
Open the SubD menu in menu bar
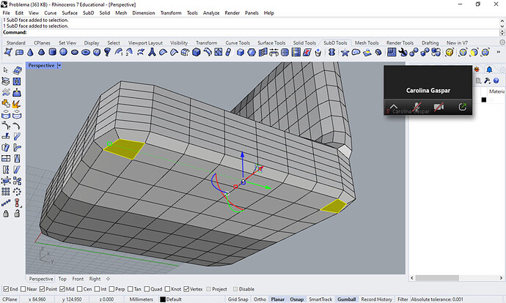click(87, 13)
